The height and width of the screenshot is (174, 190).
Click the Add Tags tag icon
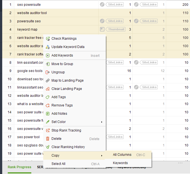click(48, 97)
